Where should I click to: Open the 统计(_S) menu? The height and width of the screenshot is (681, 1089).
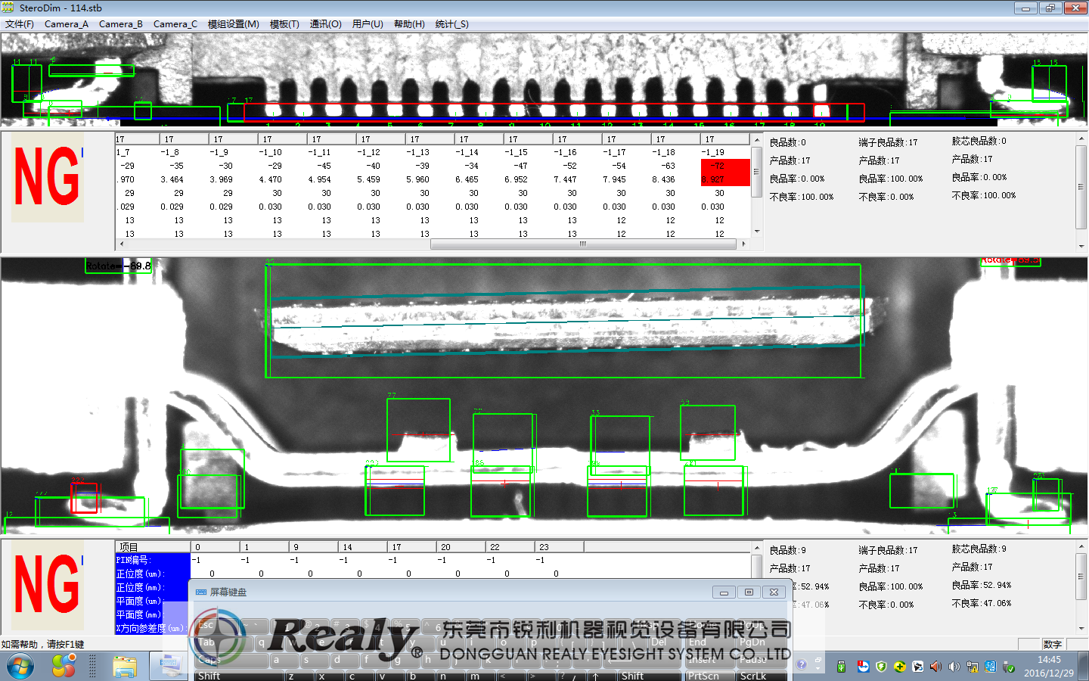click(x=451, y=24)
